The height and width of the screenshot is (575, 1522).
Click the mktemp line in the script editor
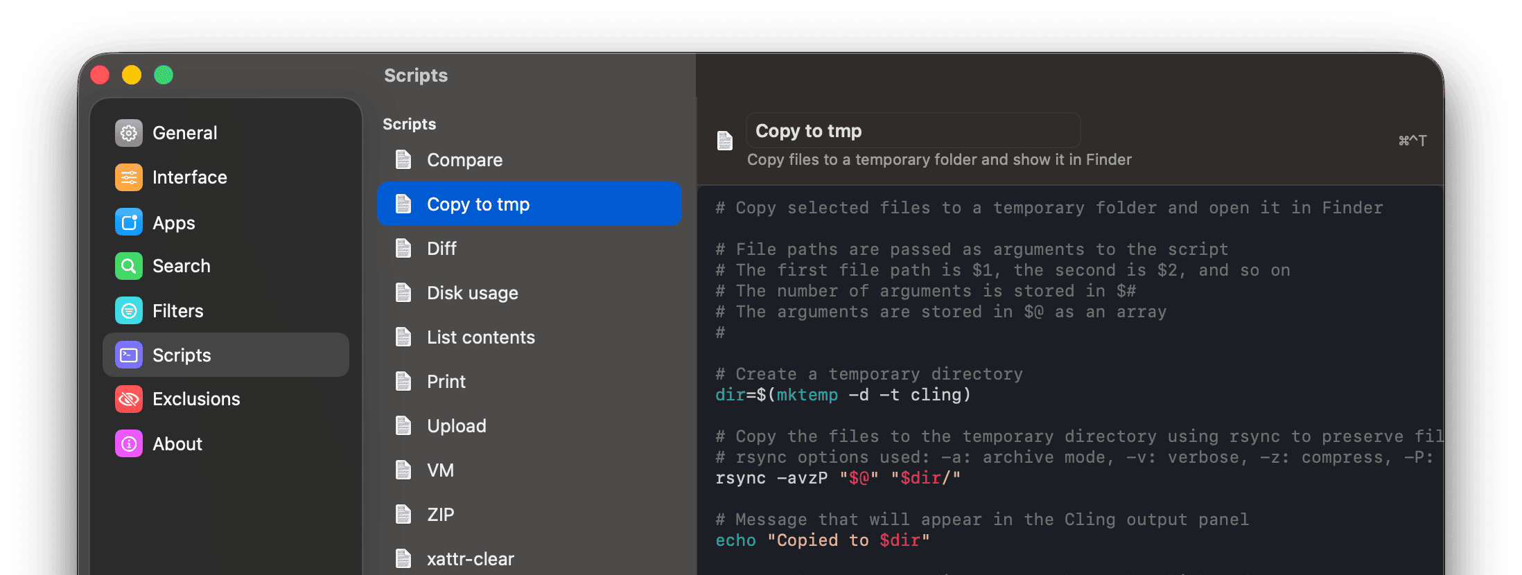click(x=843, y=395)
